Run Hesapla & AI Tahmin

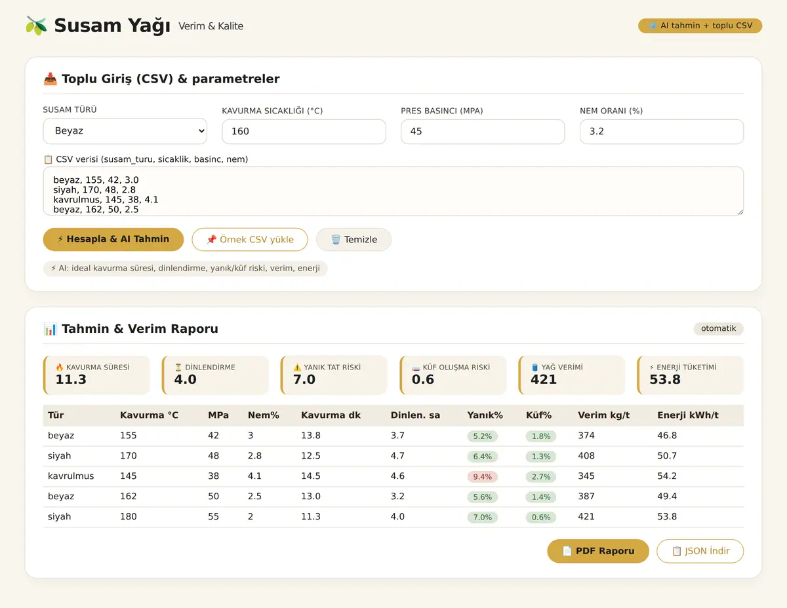pyautogui.click(x=113, y=239)
